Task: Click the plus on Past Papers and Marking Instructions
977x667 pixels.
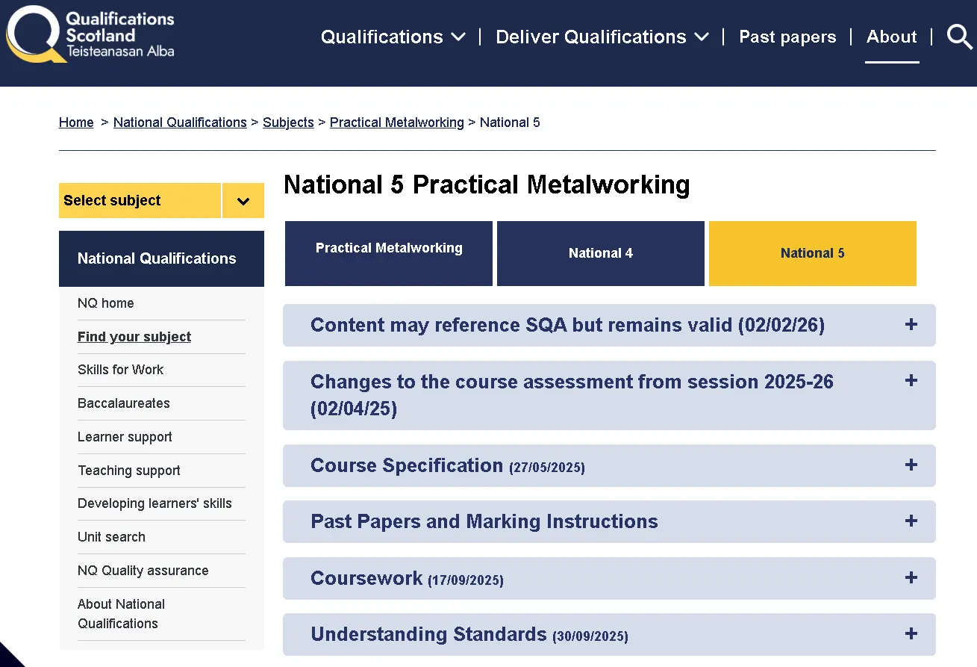Action: (911, 521)
